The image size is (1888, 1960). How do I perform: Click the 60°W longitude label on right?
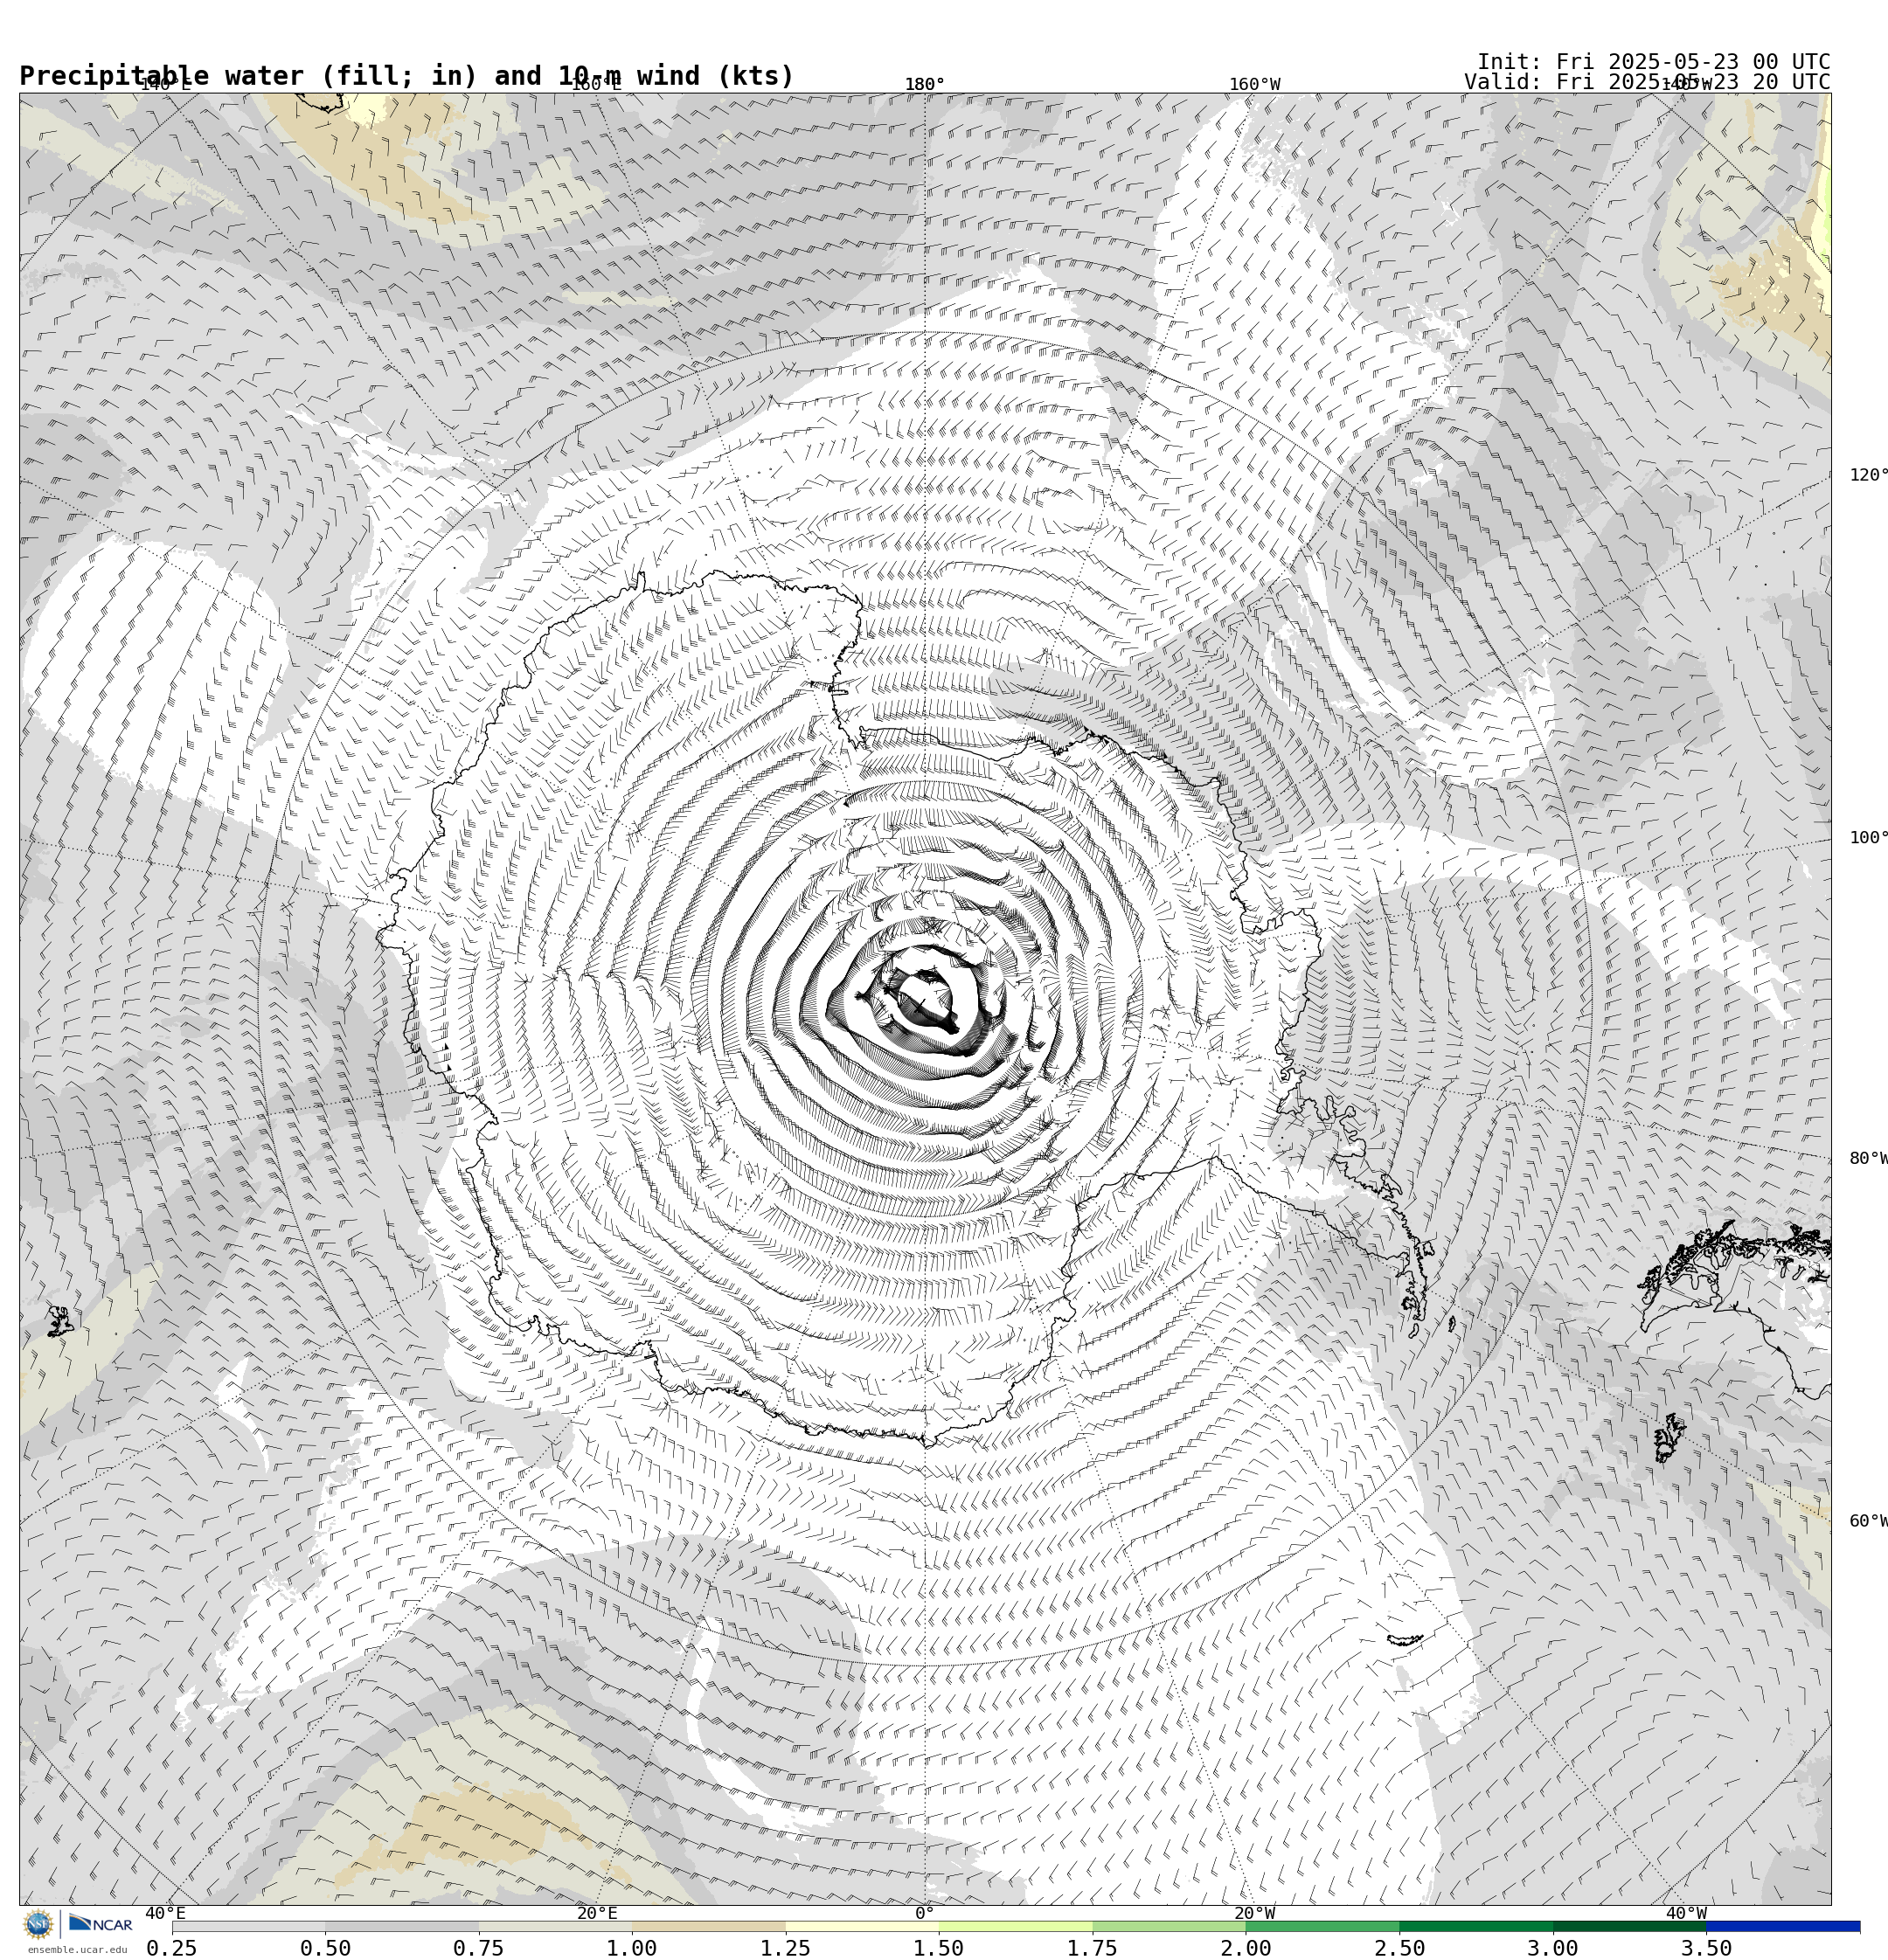tap(1868, 1521)
